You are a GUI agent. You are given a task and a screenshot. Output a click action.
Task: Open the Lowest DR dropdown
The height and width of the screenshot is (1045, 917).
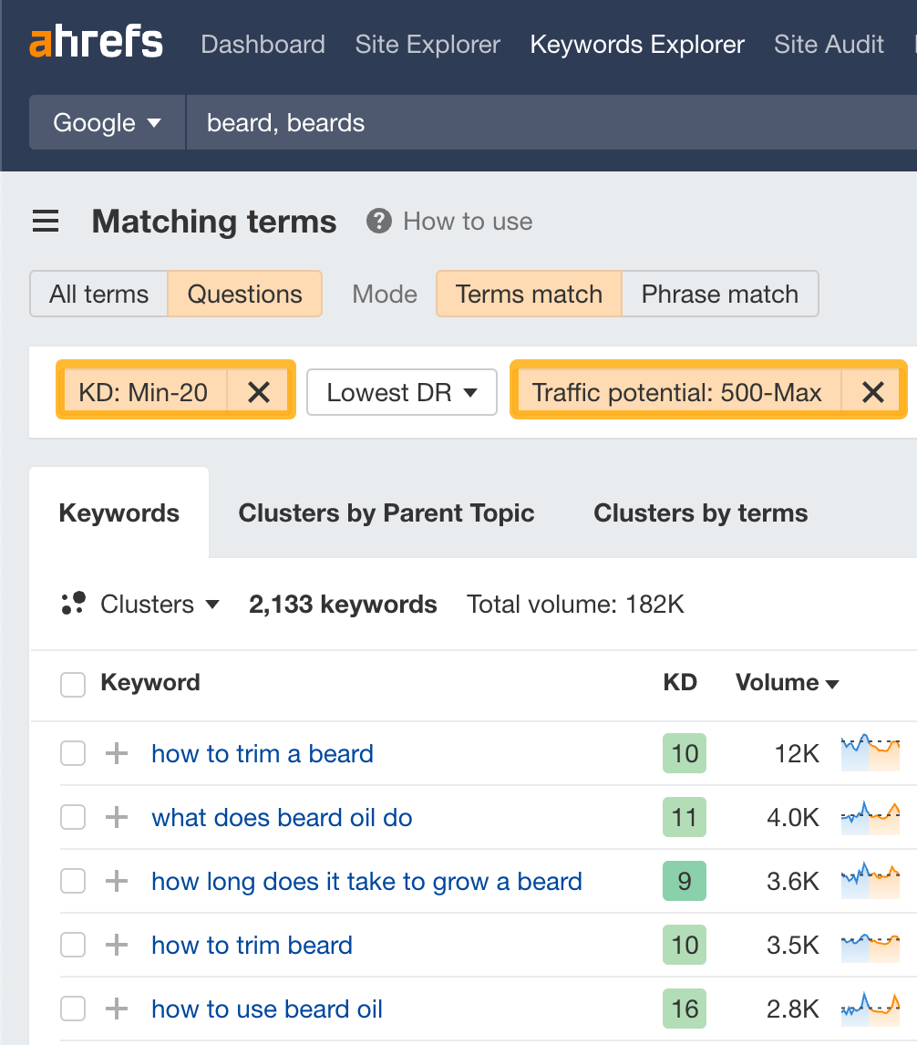pos(401,392)
